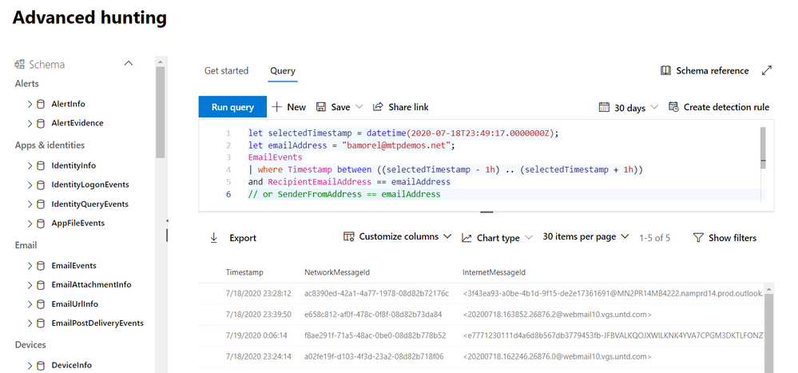The width and height of the screenshot is (798, 373).
Task: Select the result row dated 7/19/2020 0:06:14
Action: (x=482, y=335)
